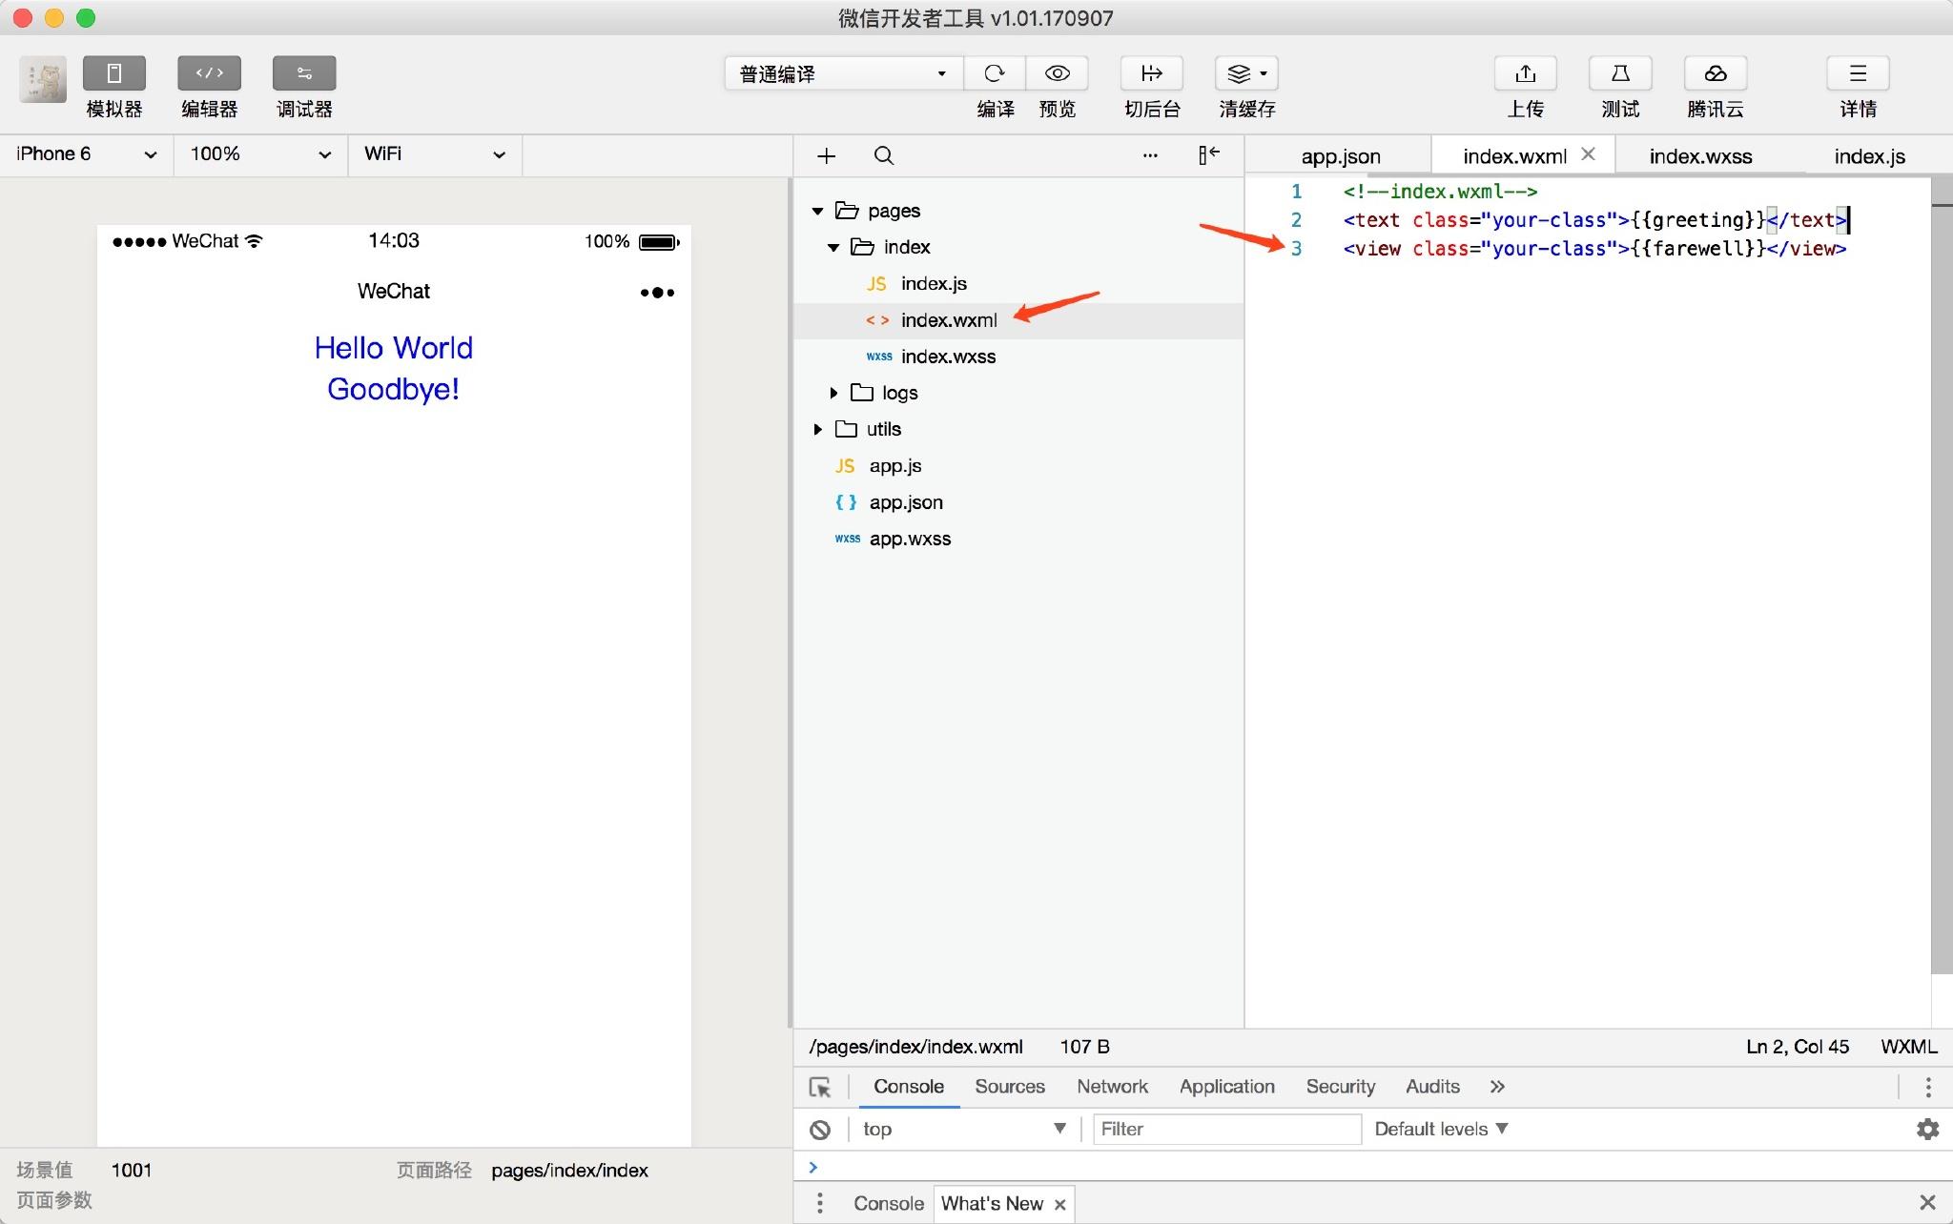The height and width of the screenshot is (1224, 1953).
Task: Switch to the devtools Console tab
Action: pyautogui.click(x=909, y=1087)
